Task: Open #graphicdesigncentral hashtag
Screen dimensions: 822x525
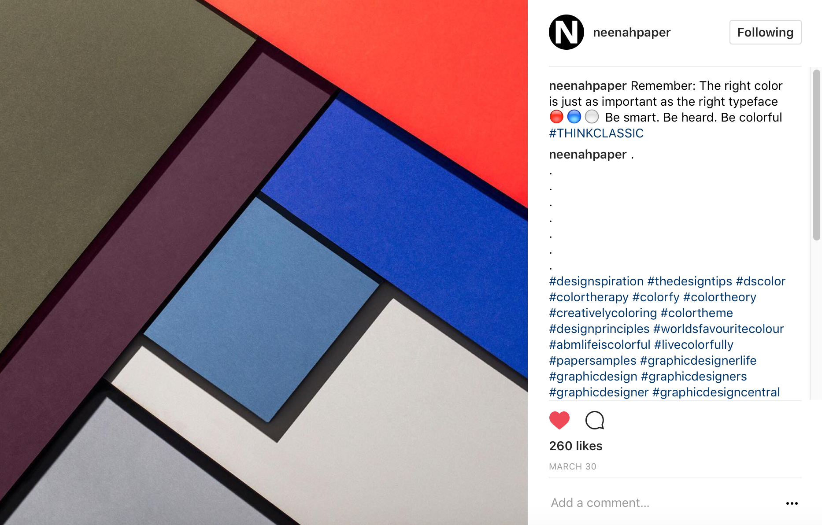Action: (x=716, y=392)
